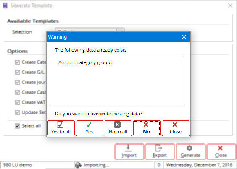The height and width of the screenshot is (169, 237).
Task: Click the Importing status bar icon
Action: point(78,165)
